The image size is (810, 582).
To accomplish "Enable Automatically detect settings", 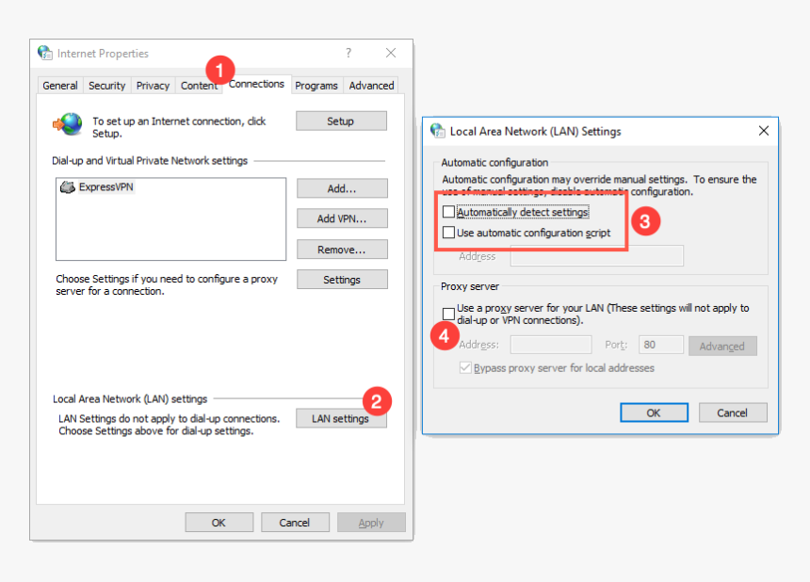I will pyautogui.click(x=448, y=212).
